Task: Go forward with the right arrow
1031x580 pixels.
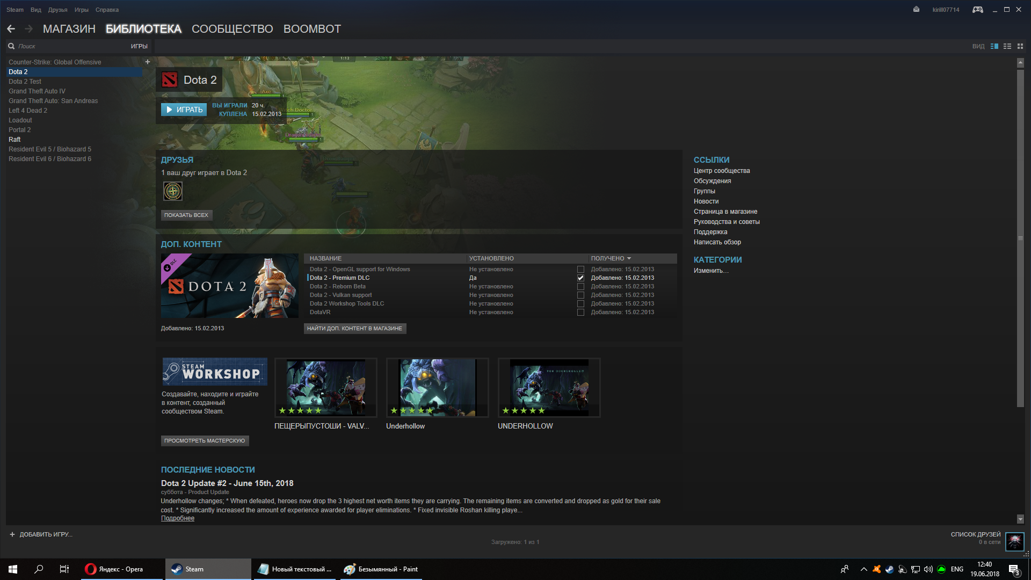Action: click(29, 28)
